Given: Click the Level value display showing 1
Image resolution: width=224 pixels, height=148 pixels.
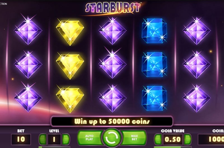Looking at the screenshot, I should point(54,139).
